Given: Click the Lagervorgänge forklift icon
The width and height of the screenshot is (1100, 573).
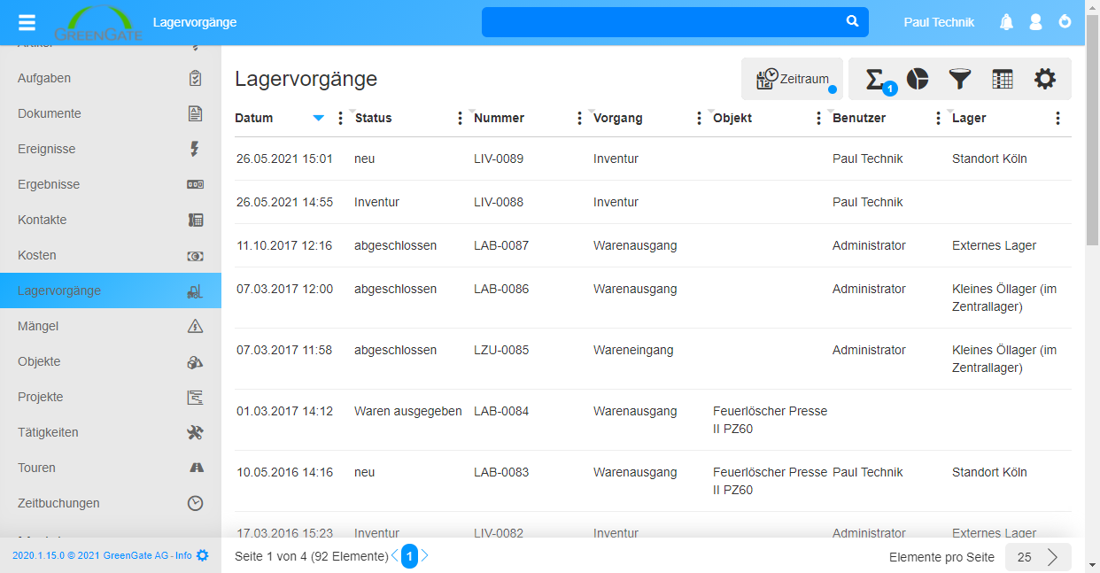Looking at the screenshot, I should click(x=196, y=290).
